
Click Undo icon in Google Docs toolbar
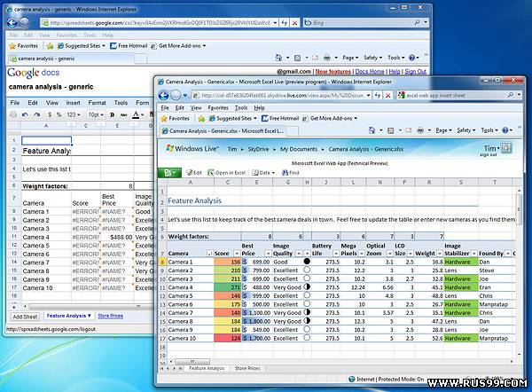click(25, 114)
